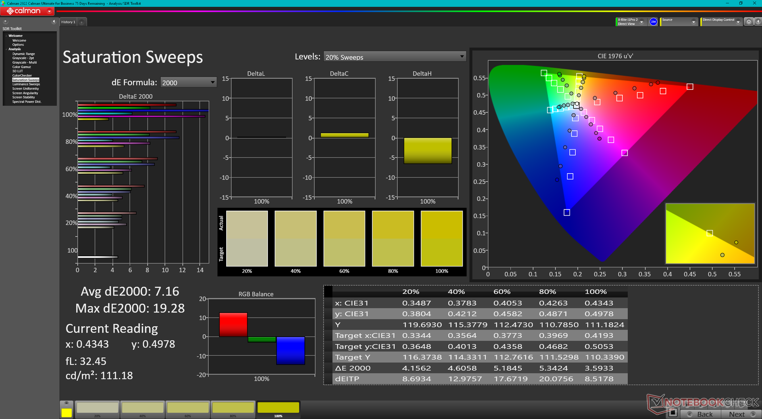762x419 pixels.
Task: Click the 60% Actual/Target comparison swatch
Action: coord(344,238)
